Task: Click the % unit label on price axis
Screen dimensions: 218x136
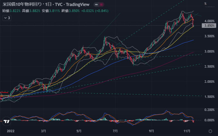Action: [205, 4]
